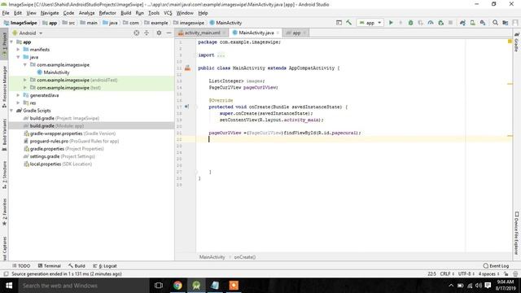Open SDK Manager icon in toolbar
This screenshot has width=521, height=293.
pos(483,23)
